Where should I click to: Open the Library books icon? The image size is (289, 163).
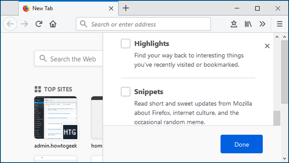tap(248, 24)
